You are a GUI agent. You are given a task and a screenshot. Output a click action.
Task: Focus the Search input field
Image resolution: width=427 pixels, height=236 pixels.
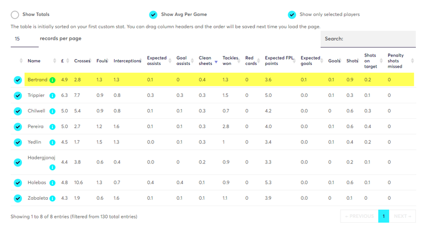point(368,39)
